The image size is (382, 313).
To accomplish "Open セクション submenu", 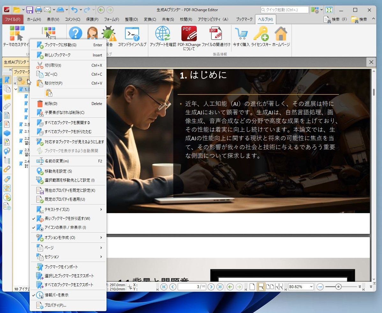I will (68, 257).
